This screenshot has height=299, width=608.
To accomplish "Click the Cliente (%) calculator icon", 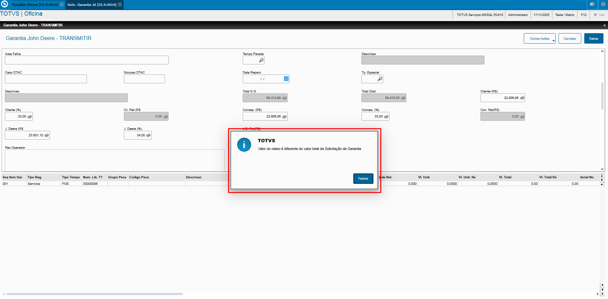I will (x=30, y=116).
